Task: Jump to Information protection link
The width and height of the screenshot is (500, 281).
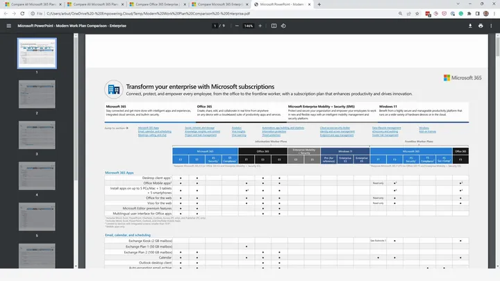Action: point(274,131)
